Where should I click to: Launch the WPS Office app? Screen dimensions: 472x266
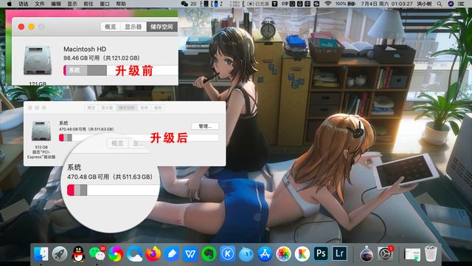(190, 253)
